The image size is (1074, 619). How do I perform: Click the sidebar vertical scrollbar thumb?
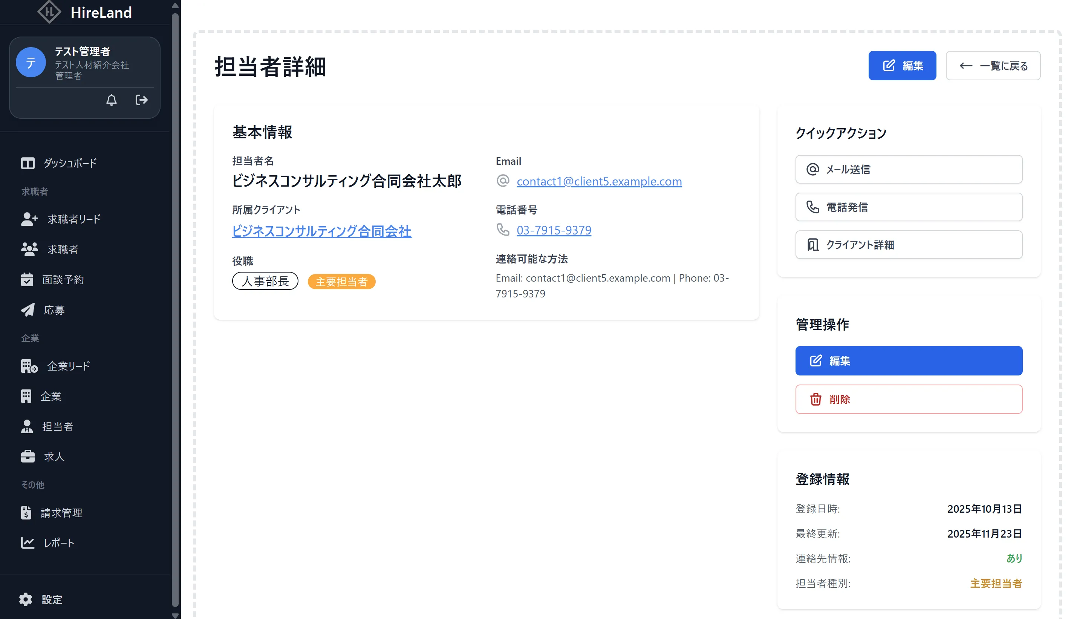point(175,310)
